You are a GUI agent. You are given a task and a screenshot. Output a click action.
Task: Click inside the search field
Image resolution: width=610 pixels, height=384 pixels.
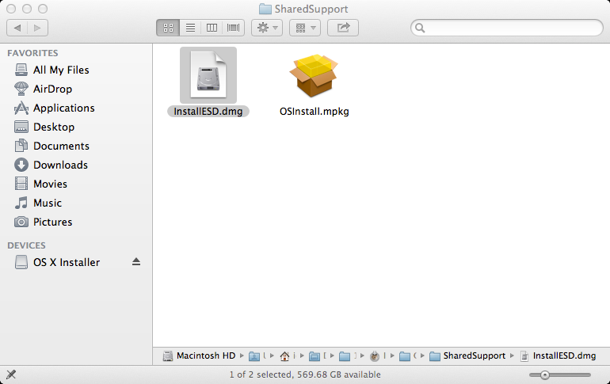click(x=507, y=28)
